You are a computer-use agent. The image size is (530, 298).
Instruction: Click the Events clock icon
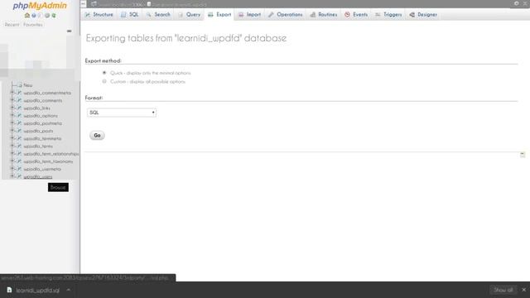[x=347, y=15]
